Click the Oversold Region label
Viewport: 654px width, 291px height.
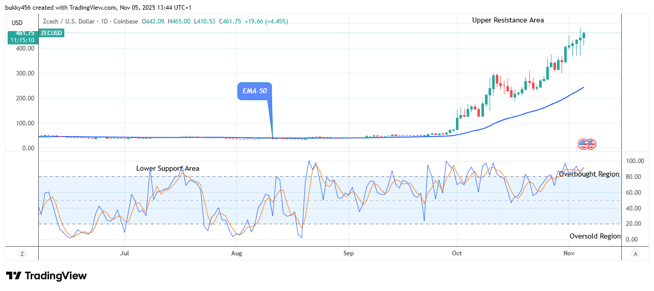(595, 236)
